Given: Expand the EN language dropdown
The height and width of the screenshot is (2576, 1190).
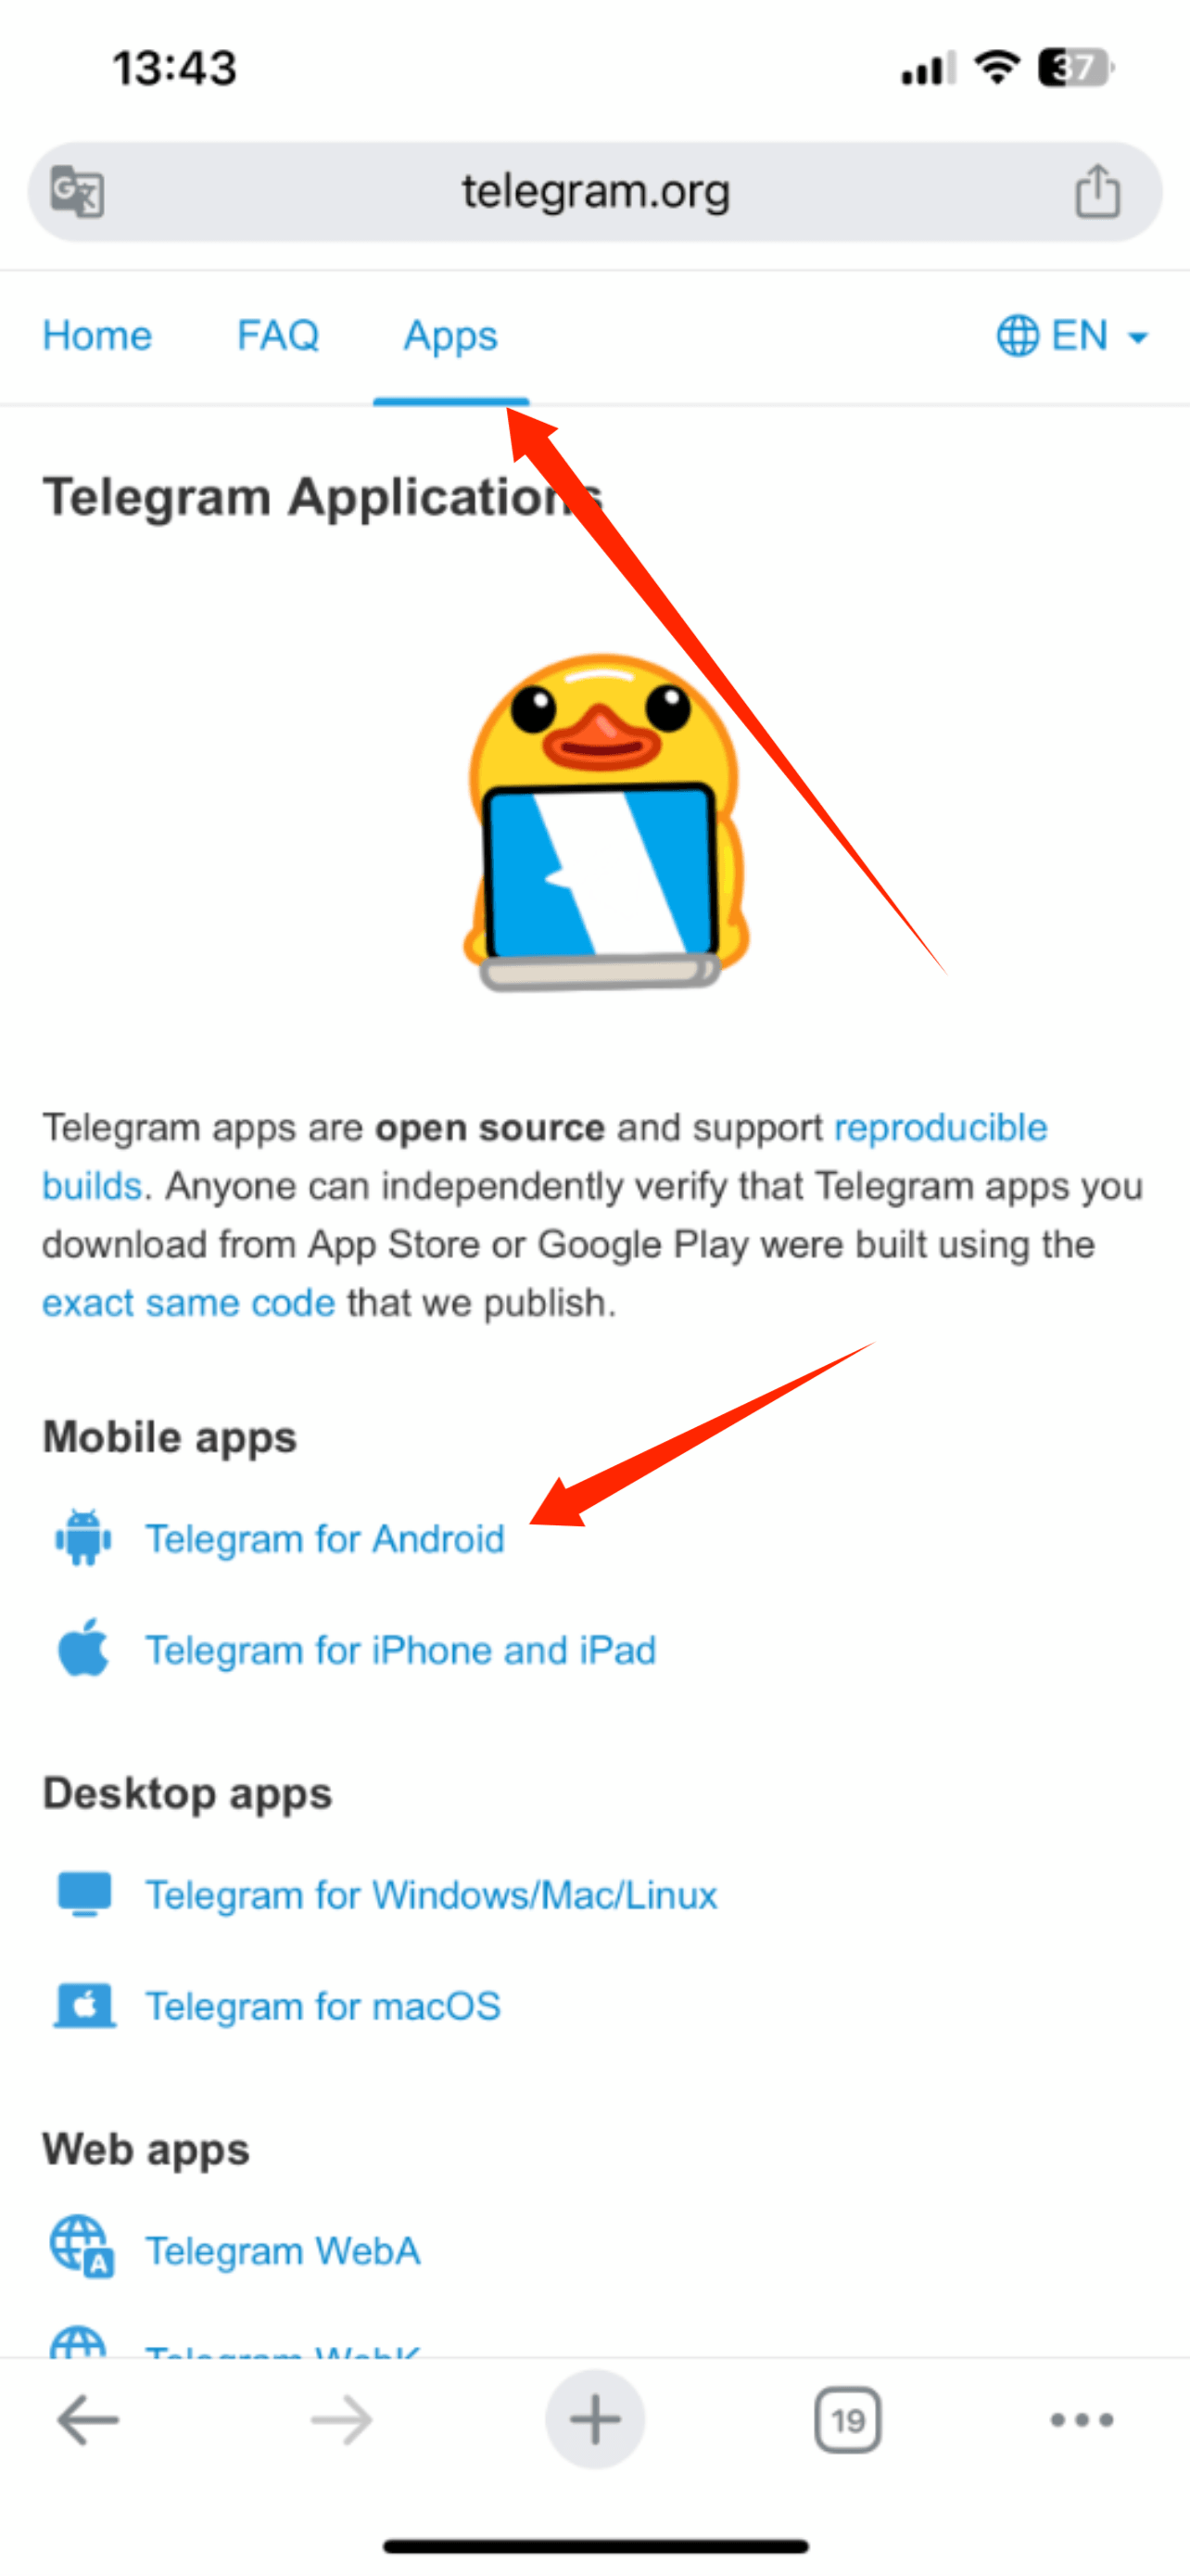Looking at the screenshot, I should point(1072,336).
